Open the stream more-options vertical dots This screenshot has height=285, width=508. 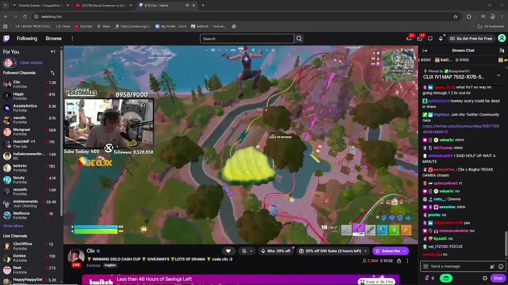[407, 261]
